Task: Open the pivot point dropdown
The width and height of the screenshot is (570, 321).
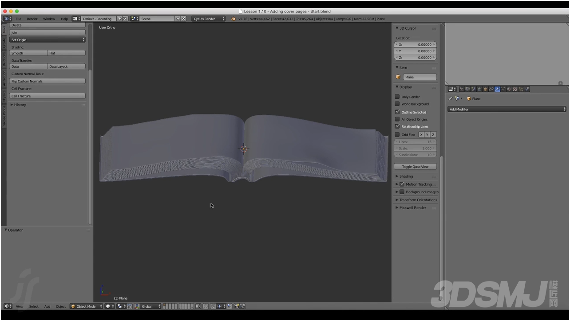Action: [122, 306]
